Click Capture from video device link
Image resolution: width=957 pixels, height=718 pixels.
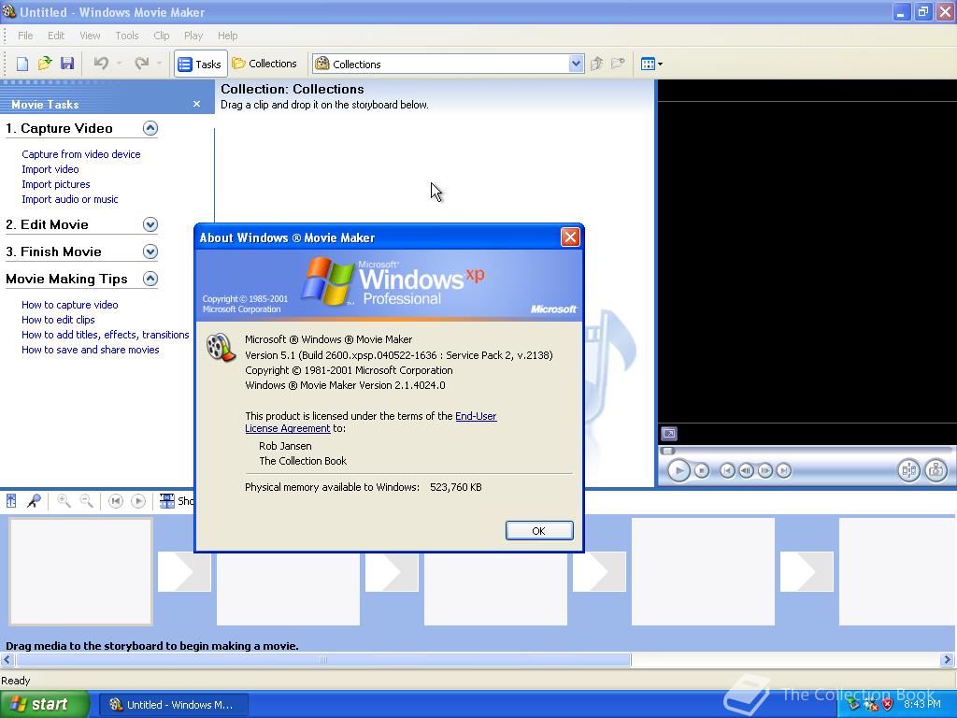click(81, 154)
